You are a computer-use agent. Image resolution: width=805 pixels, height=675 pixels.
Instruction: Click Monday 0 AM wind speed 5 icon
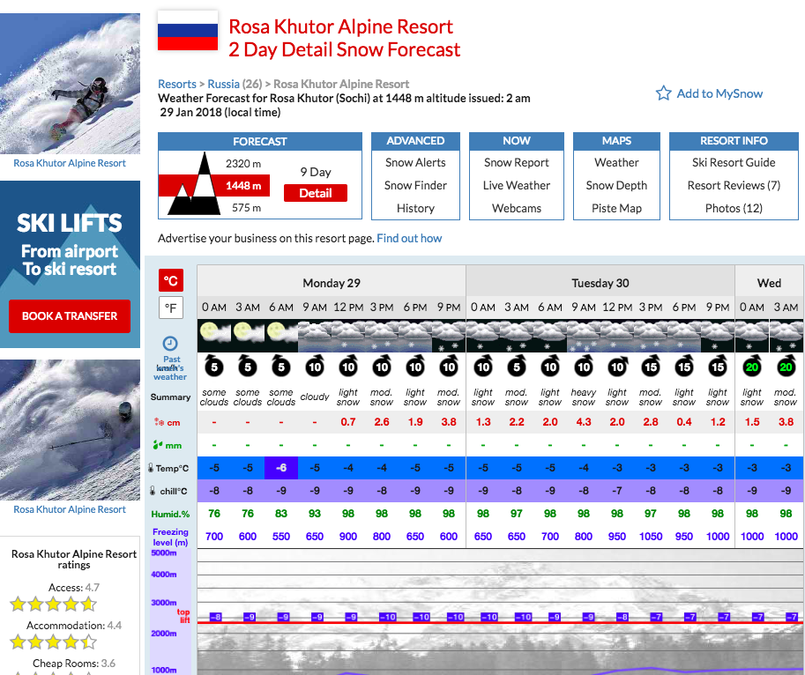[x=214, y=367]
